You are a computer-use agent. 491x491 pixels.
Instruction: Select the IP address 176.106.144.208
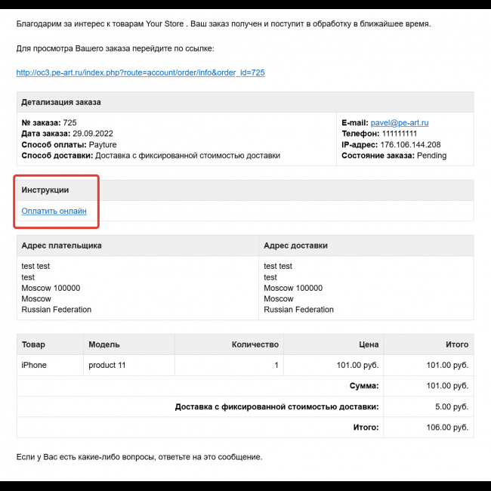pos(410,145)
